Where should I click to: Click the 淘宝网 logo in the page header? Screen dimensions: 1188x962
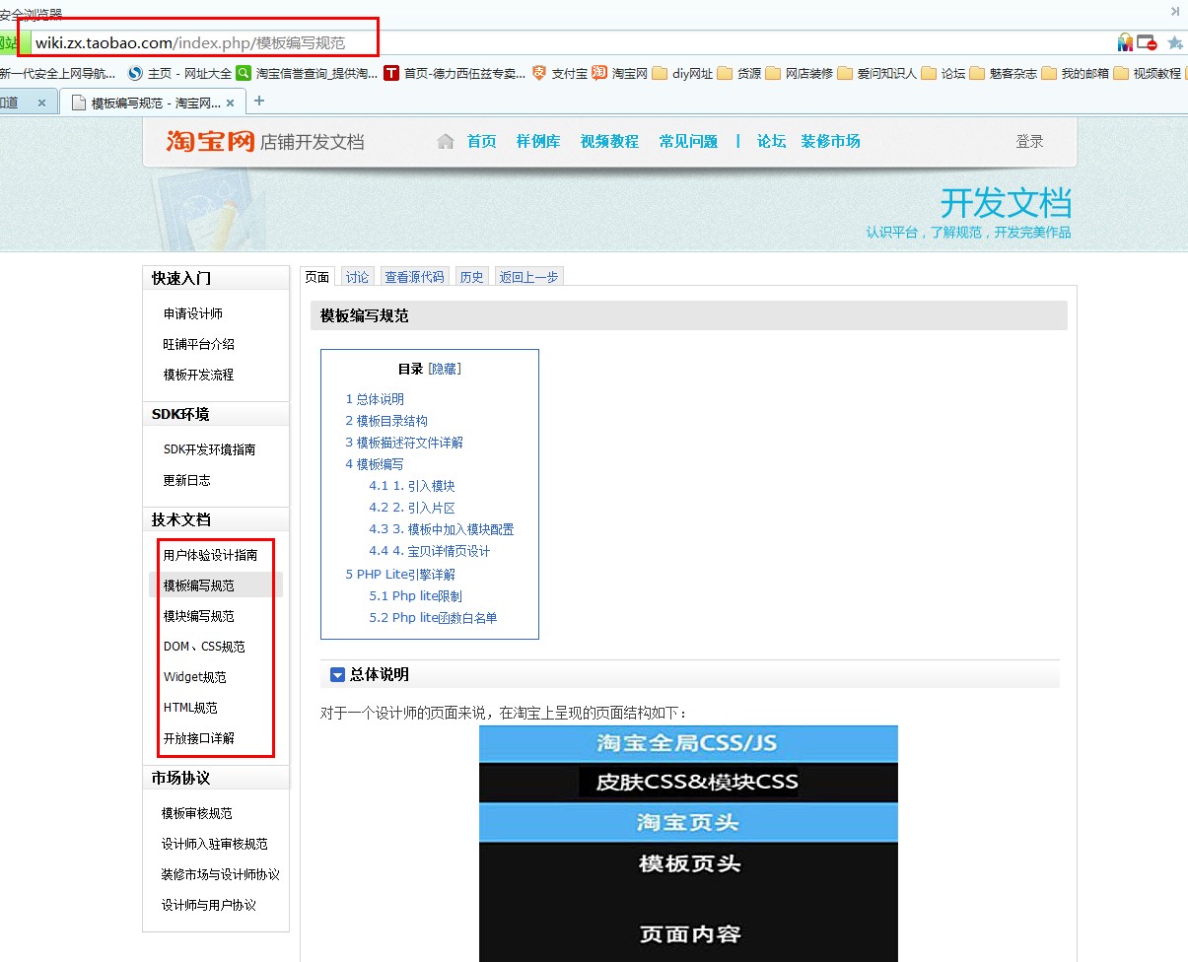[x=211, y=141]
